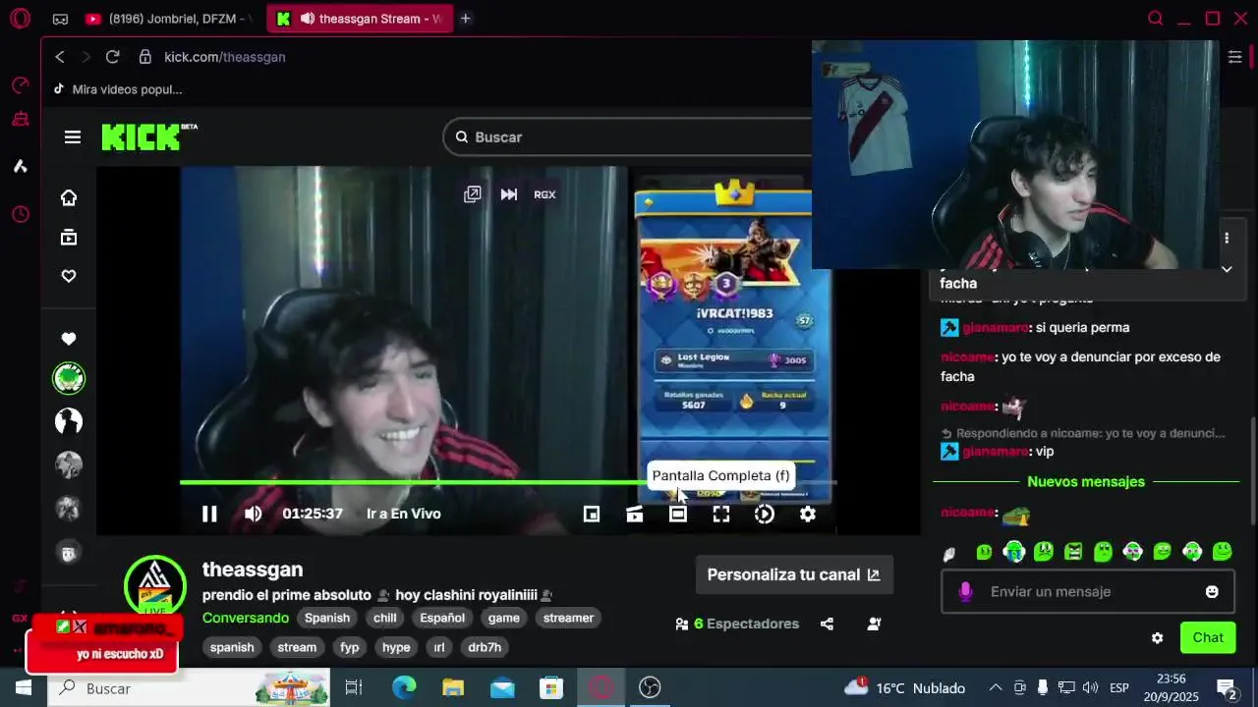Screen dimensions: 1258x707
Task: Select the 'Spanish' capitalized tag
Action: tap(327, 618)
